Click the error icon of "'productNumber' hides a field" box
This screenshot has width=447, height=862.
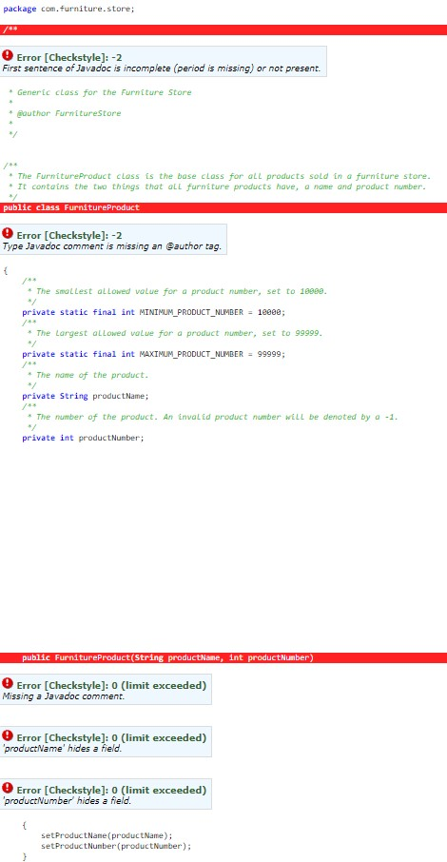coord(8,788)
